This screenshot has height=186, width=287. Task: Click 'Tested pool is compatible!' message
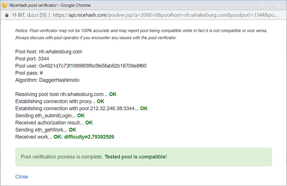(x=136, y=157)
